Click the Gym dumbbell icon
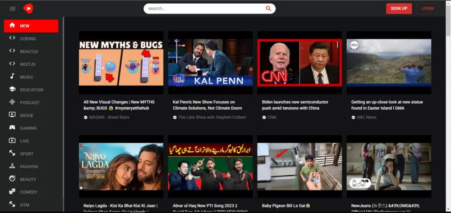The image size is (451, 213). (x=12, y=204)
